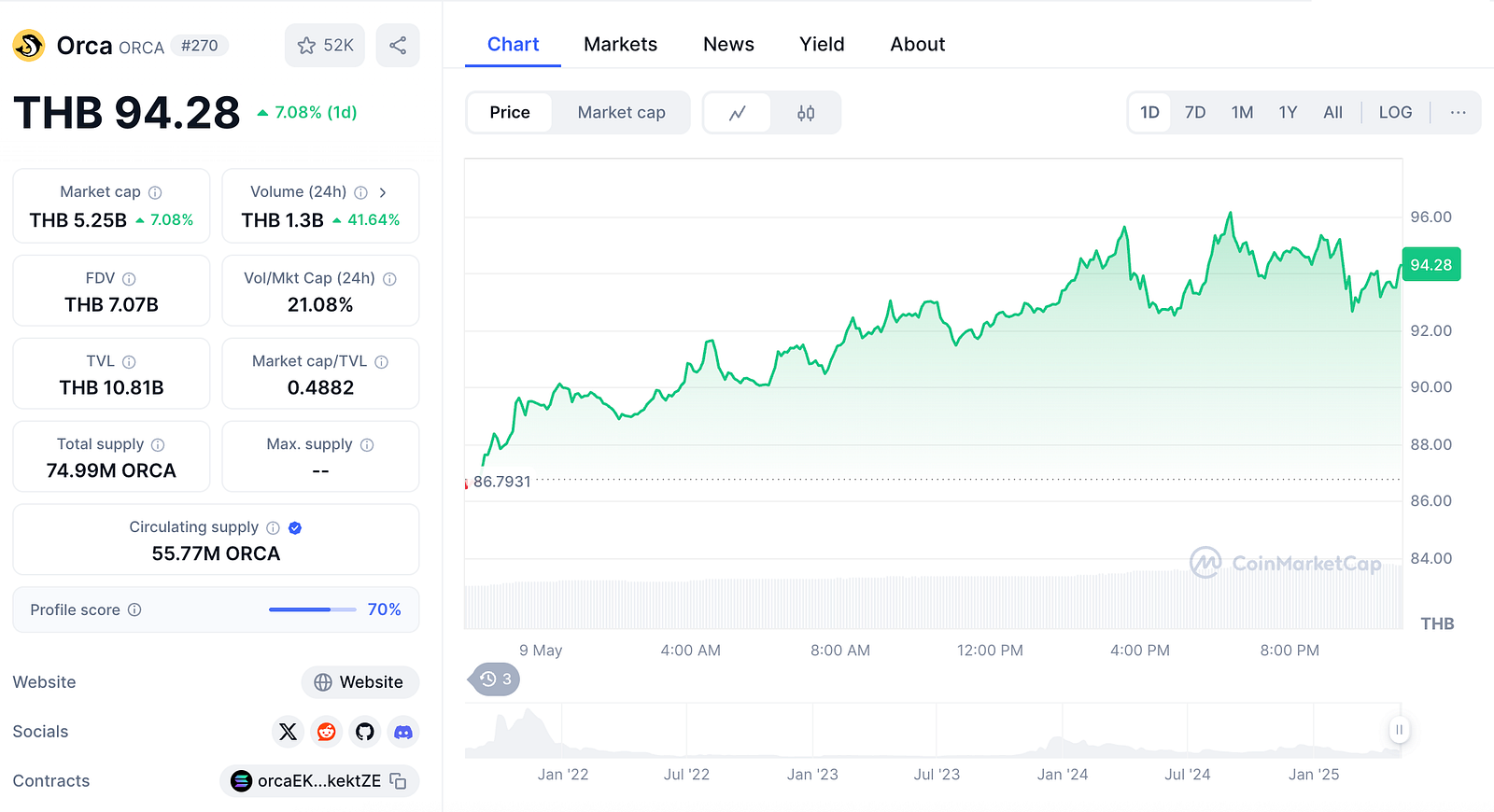
Task: Copy the orcaEK...kektZE contract address
Action: click(398, 781)
